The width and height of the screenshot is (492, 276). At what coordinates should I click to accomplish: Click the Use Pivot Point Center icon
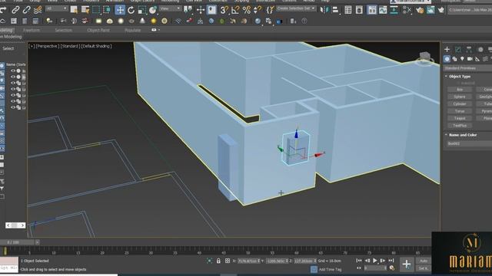click(188, 10)
